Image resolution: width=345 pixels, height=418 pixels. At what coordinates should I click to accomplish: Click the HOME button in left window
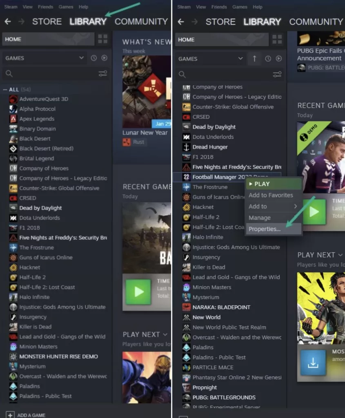[48, 39]
